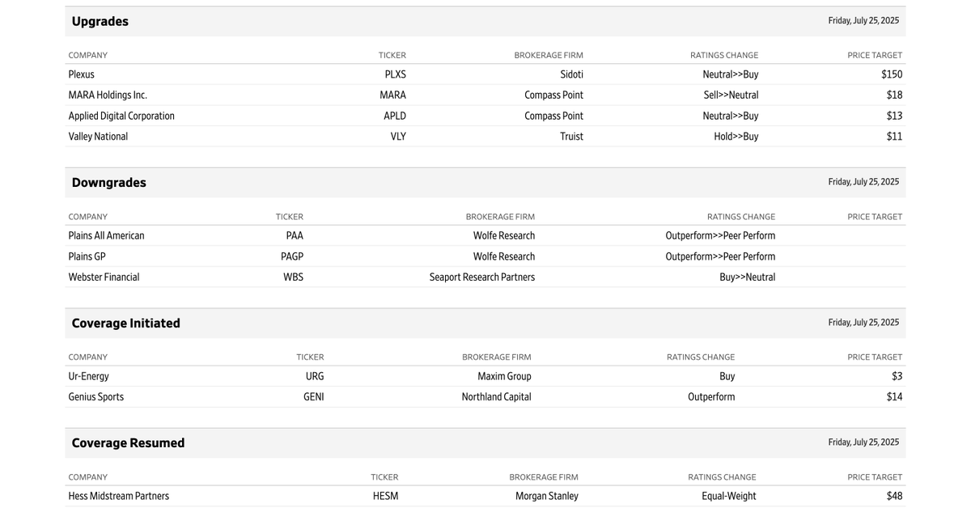Viewport: 971px width, 512px height.
Task: Click the $3 price target
Action: pos(897,377)
